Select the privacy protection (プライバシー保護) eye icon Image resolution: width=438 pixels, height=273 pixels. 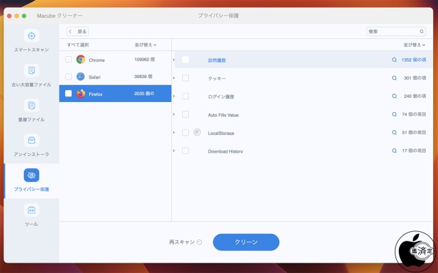click(x=31, y=175)
